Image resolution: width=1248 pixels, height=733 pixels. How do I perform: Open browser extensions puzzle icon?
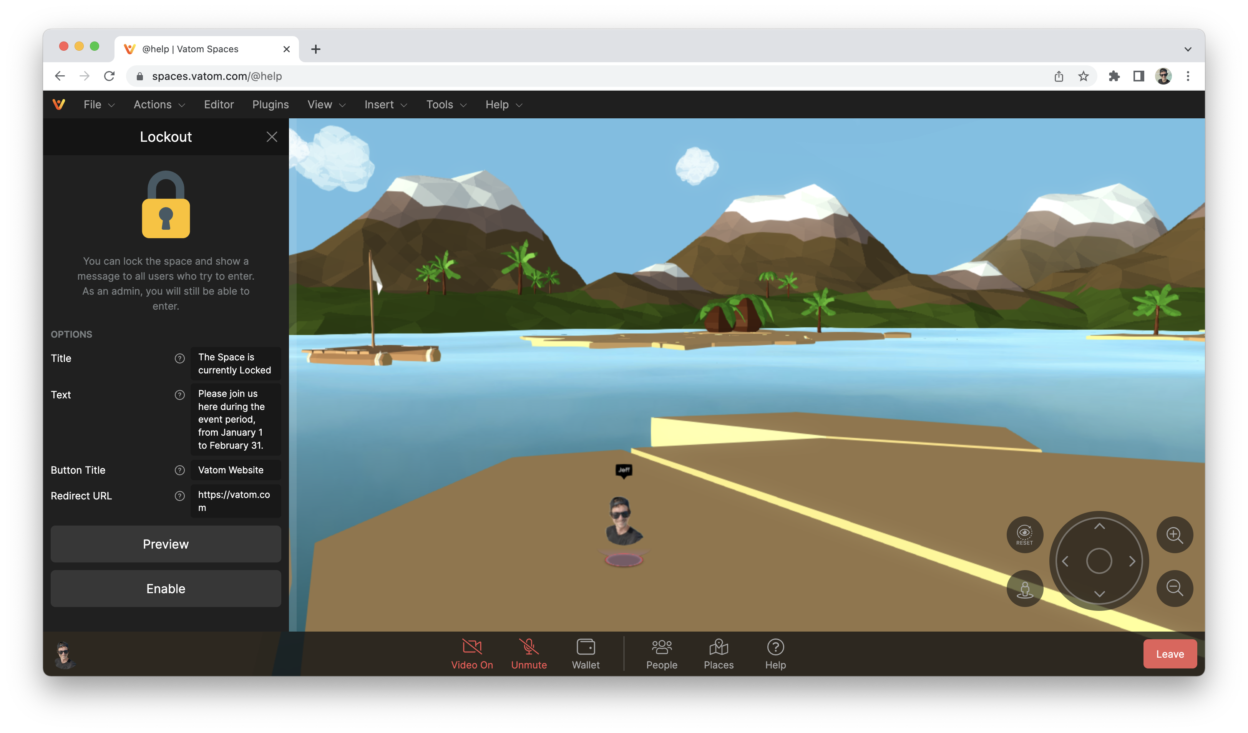point(1114,76)
